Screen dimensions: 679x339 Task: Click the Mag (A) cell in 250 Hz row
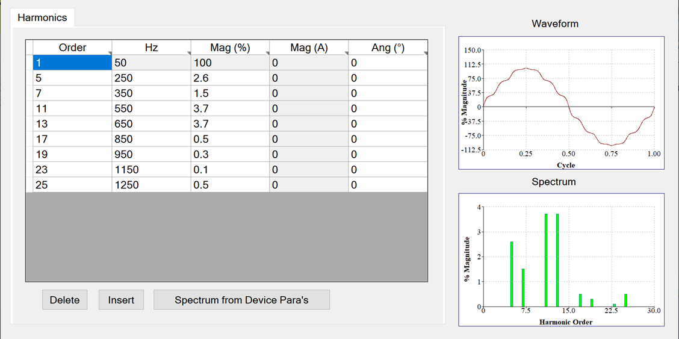[x=309, y=78]
